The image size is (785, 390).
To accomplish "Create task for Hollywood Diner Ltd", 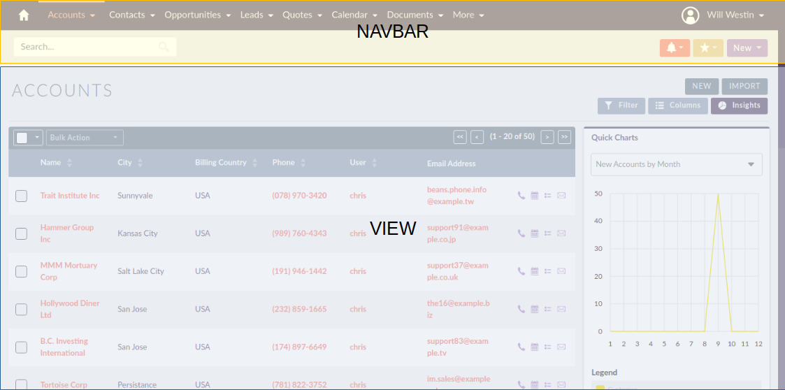I will pyautogui.click(x=548, y=309).
